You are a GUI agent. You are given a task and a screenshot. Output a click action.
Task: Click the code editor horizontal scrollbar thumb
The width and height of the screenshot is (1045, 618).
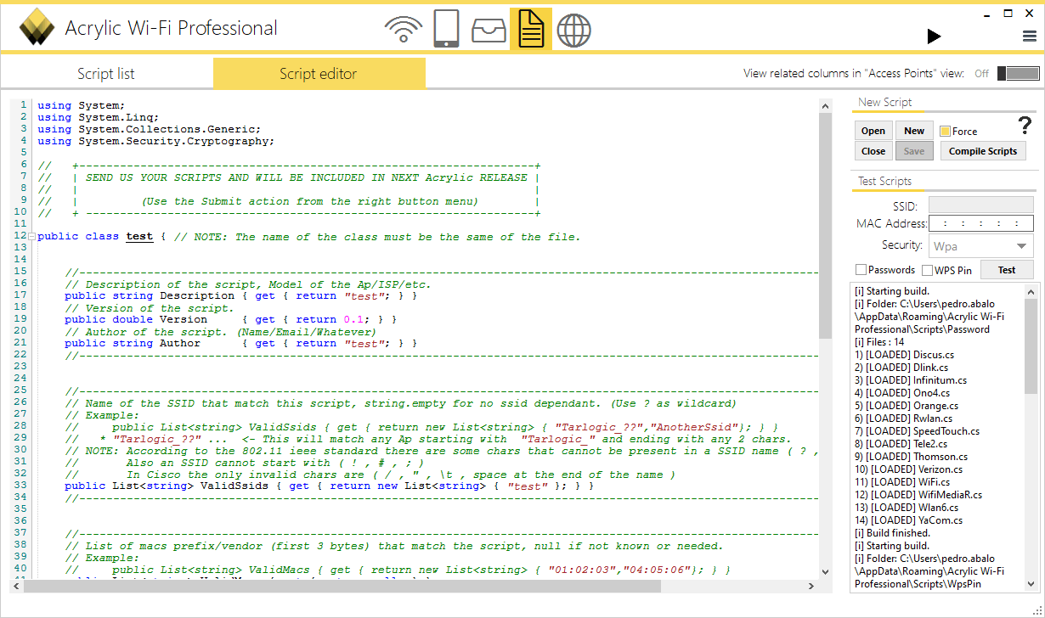pyautogui.click(x=342, y=586)
